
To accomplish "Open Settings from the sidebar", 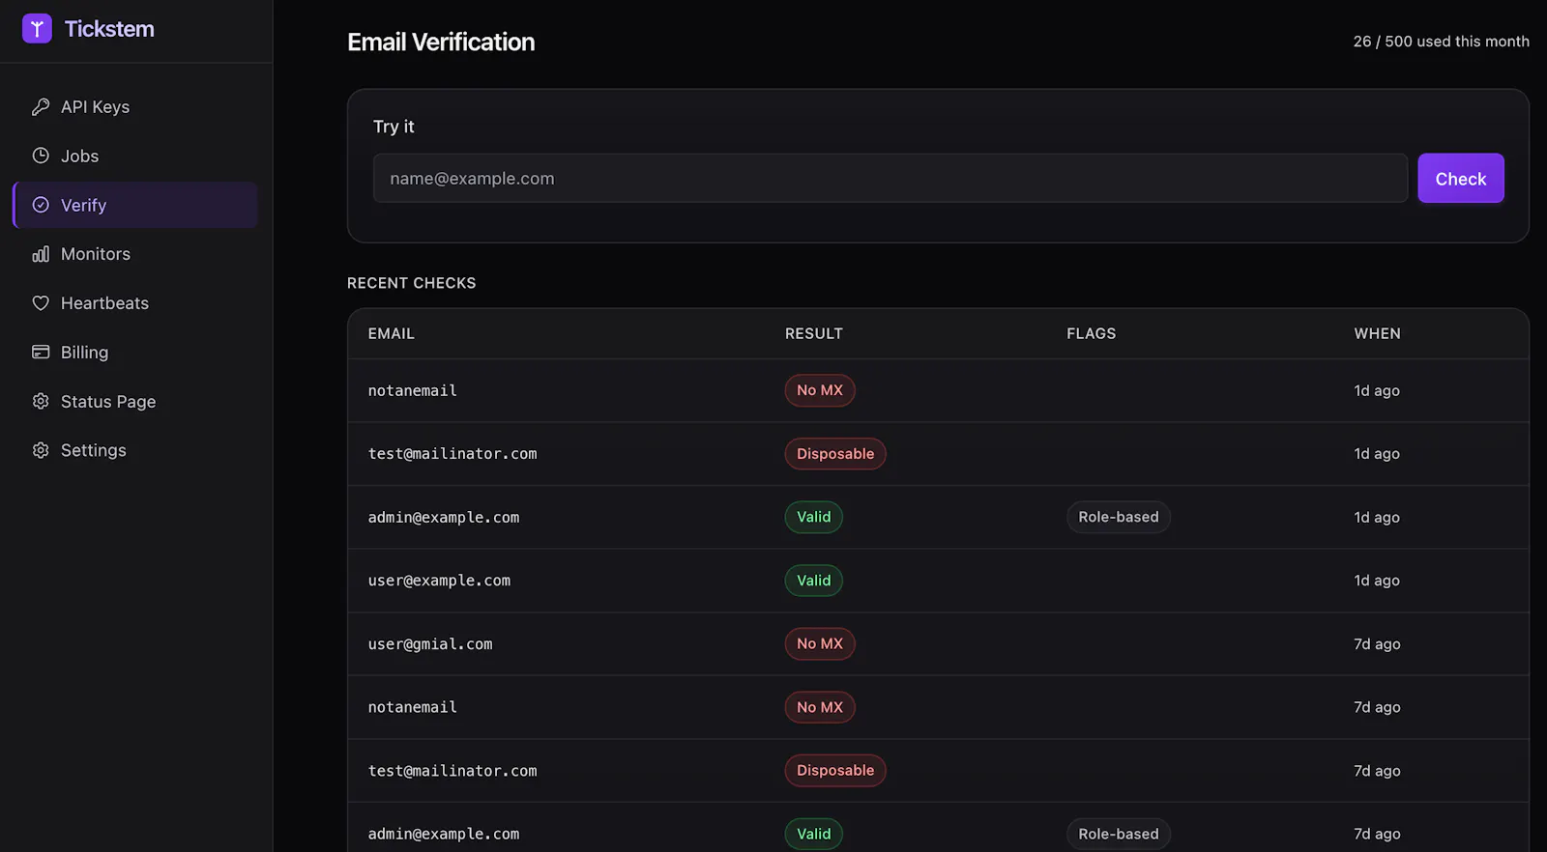I will click(x=135, y=450).
